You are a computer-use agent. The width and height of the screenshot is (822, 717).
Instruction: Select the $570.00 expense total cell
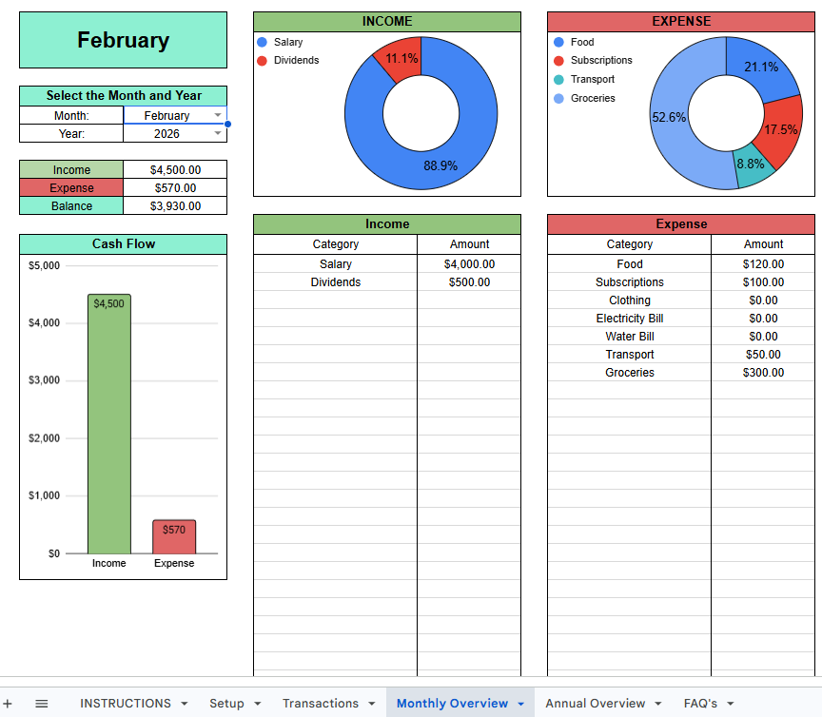tap(175, 187)
